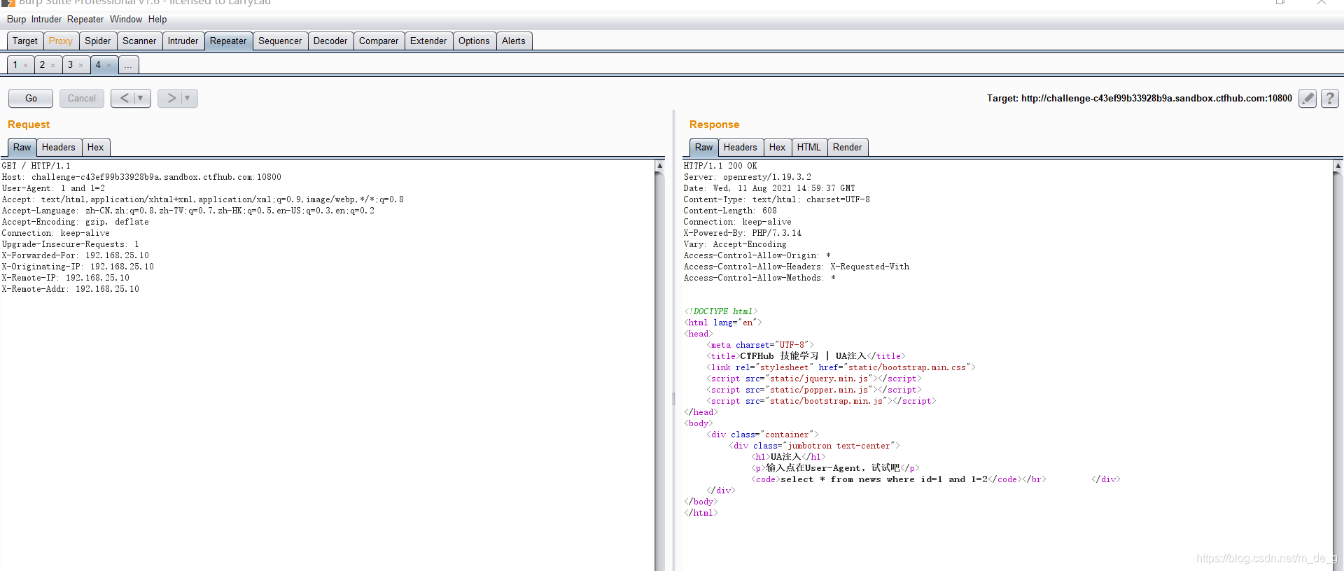The height and width of the screenshot is (571, 1344).
Task: Edit target with the pencil icon
Action: (x=1308, y=99)
